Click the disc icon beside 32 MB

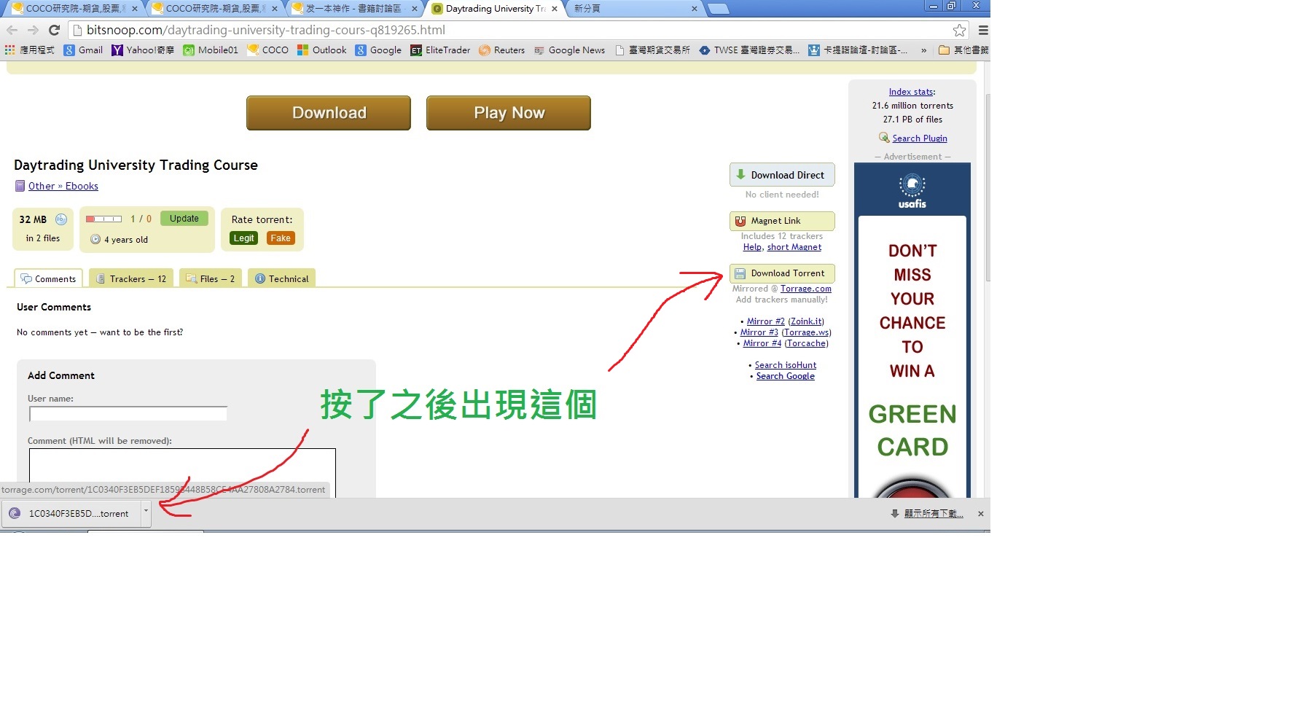(61, 219)
